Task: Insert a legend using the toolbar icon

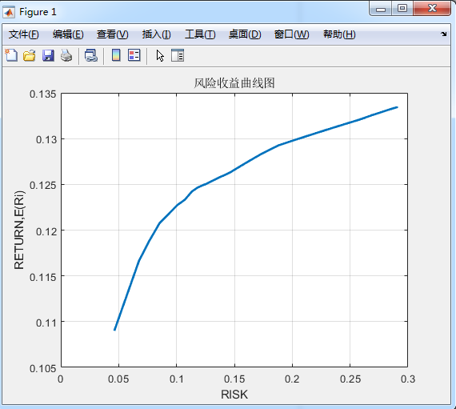Action: pyautogui.click(x=134, y=54)
